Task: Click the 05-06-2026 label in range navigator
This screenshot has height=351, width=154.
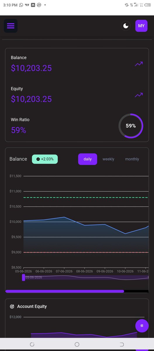Action: click(34, 277)
